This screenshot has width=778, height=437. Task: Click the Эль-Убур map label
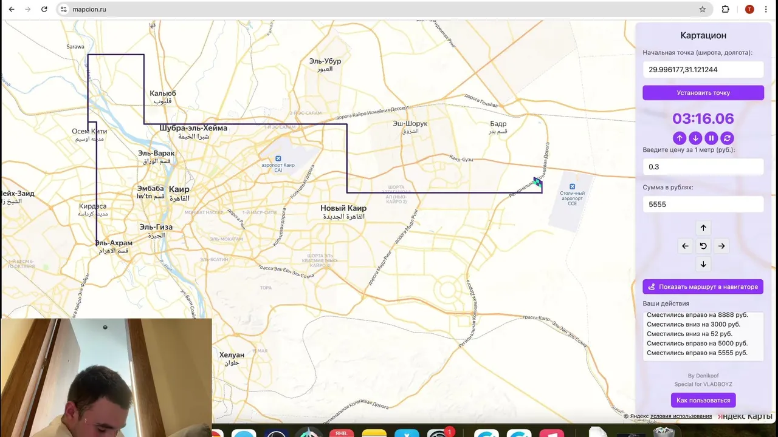[325, 61]
